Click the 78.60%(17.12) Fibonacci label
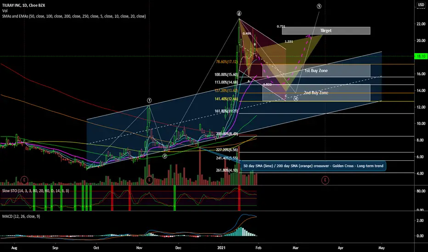428x252 pixels. pyautogui.click(x=226, y=62)
